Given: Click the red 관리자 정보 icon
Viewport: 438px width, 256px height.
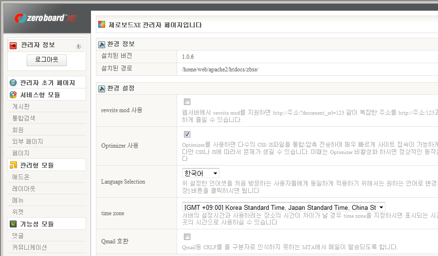Looking at the screenshot, I should pyautogui.click(x=13, y=46).
